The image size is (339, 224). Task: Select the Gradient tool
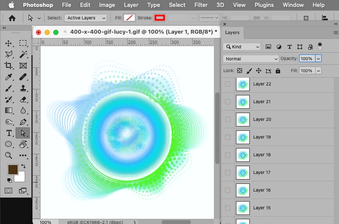point(8,110)
